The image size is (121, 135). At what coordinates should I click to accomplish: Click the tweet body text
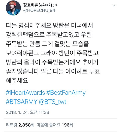(x=53, y=53)
